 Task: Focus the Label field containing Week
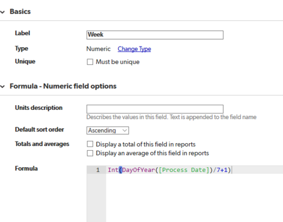(x=155, y=35)
